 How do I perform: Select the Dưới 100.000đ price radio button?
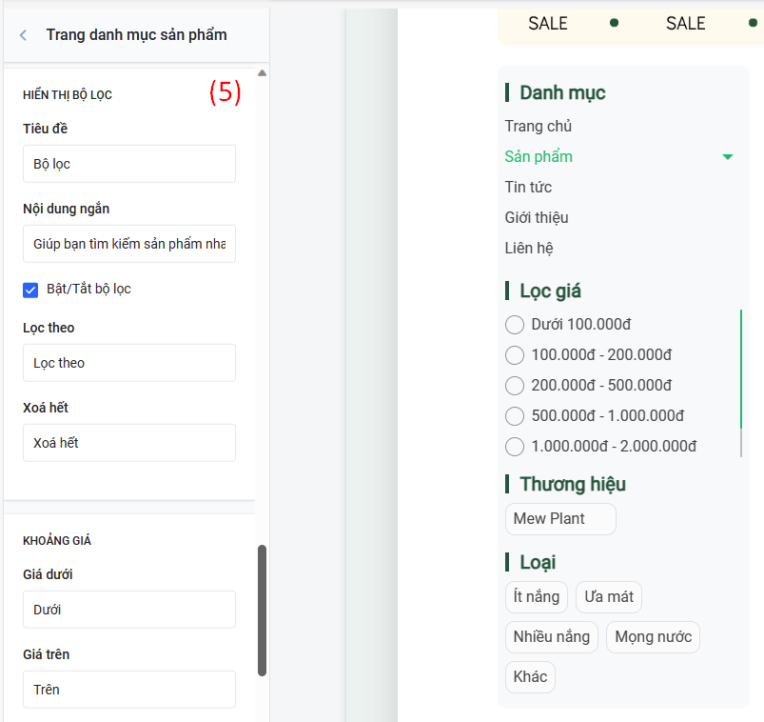pyautogui.click(x=515, y=325)
